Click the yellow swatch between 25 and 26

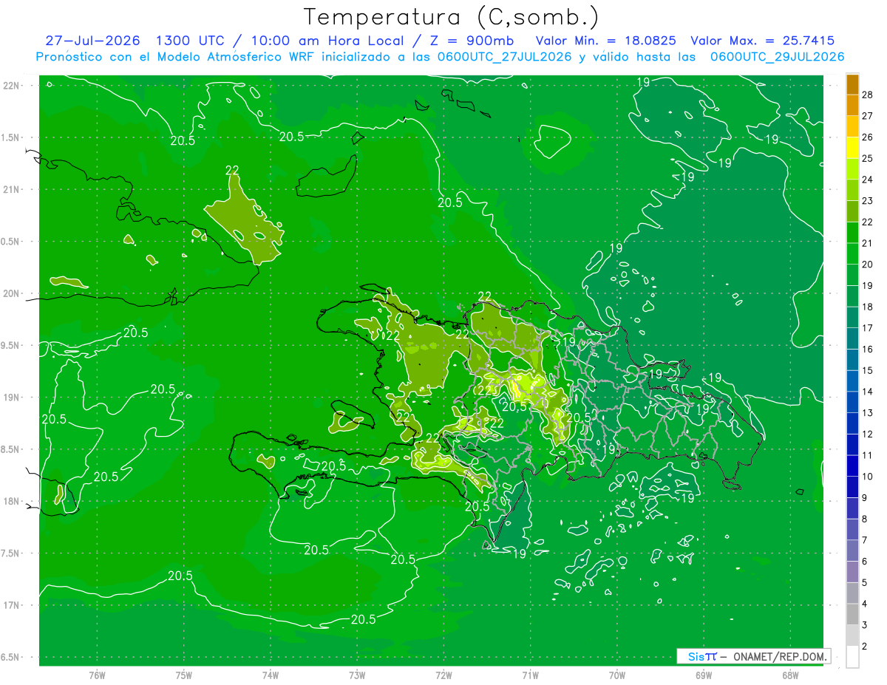tap(852, 147)
